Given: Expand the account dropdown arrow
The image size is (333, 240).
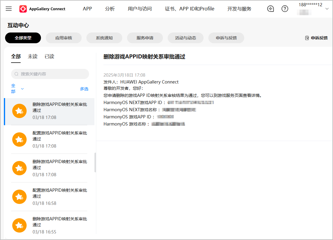Looking at the screenshot, I should click(326, 9).
